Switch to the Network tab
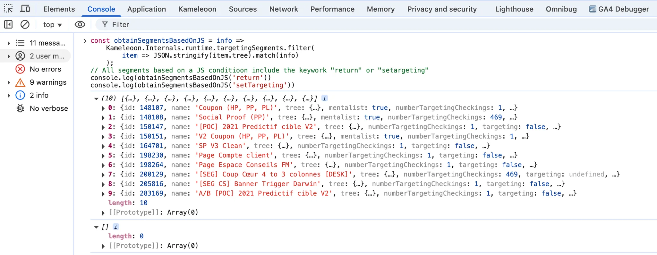The height and width of the screenshot is (255, 657). [x=283, y=9]
